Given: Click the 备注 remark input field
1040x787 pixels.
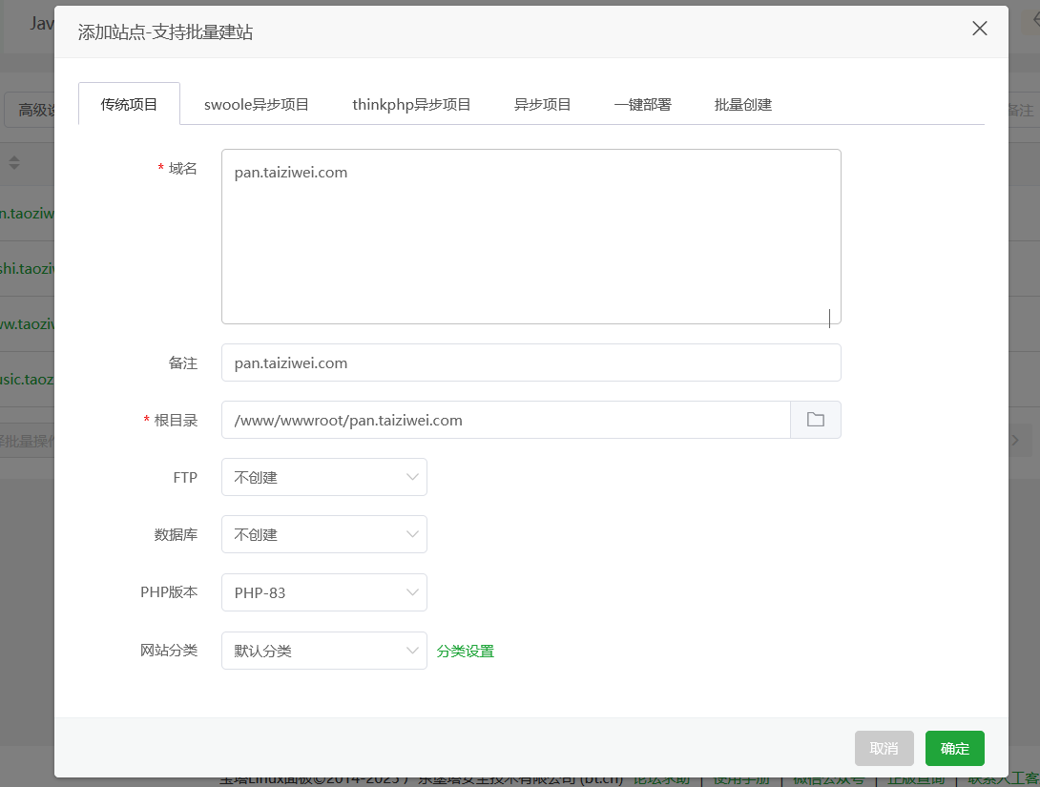Looking at the screenshot, I should pyautogui.click(x=530, y=362).
